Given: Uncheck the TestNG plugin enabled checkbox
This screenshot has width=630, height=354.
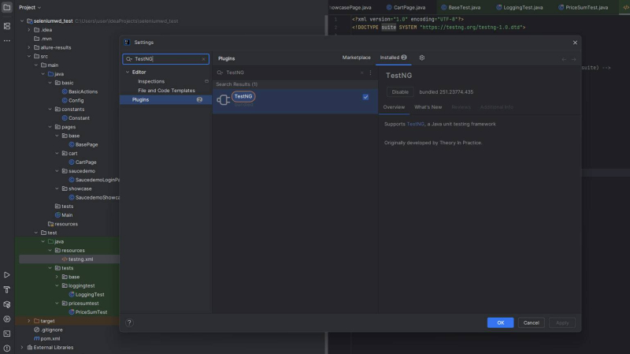Looking at the screenshot, I should pyautogui.click(x=365, y=97).
